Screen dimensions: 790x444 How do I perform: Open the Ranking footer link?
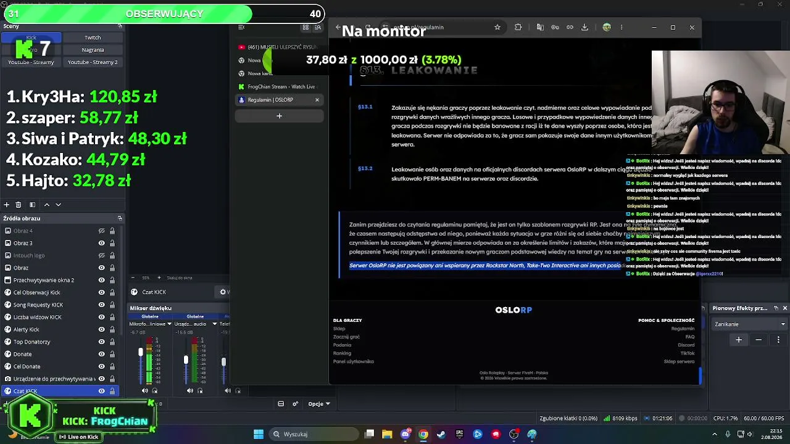pos(342,353)
